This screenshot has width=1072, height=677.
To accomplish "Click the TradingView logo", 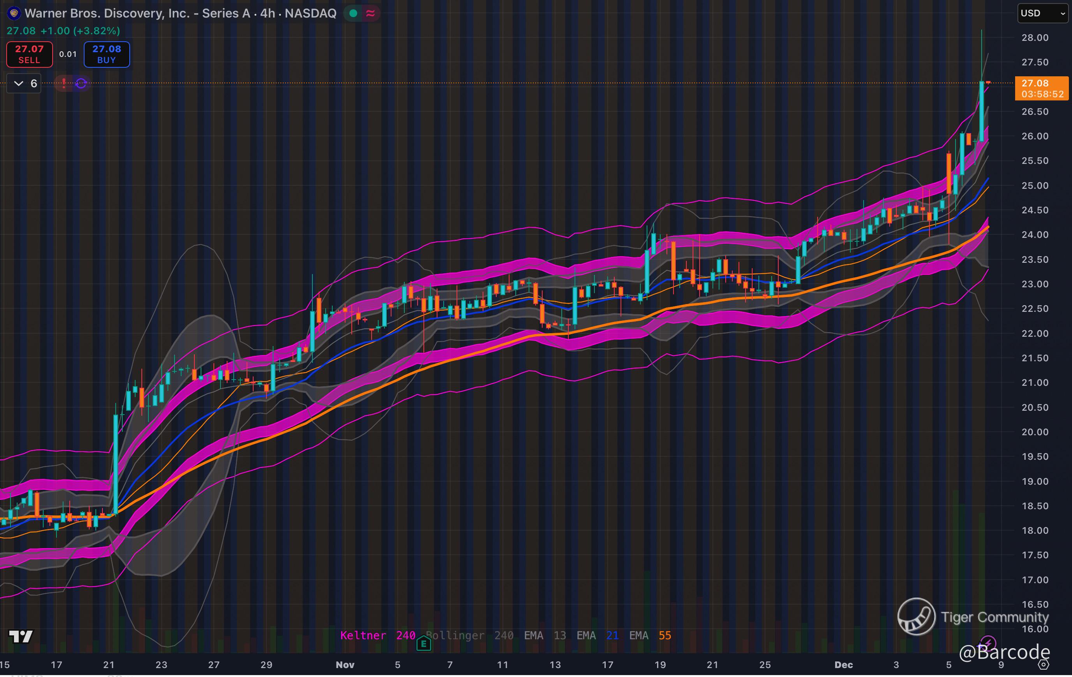I will tap(21, 636).
